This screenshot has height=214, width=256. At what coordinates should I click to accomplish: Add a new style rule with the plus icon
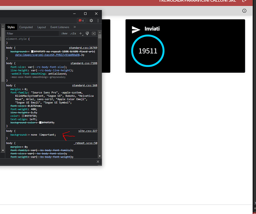(80, 33)
